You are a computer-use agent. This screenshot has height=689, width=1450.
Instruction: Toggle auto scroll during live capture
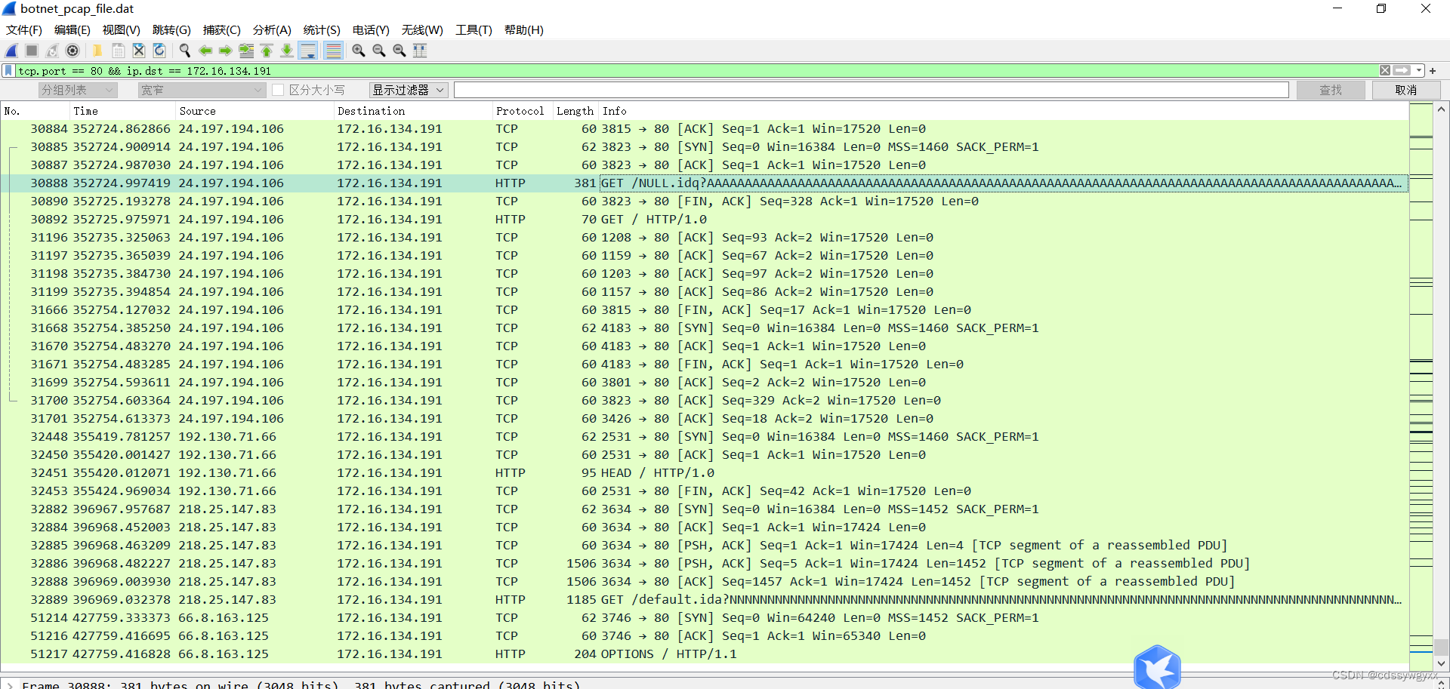(x=308, y=51)
